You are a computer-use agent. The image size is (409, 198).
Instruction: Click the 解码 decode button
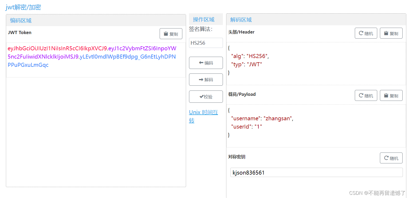pyautogui.click(x=206, y=80)
